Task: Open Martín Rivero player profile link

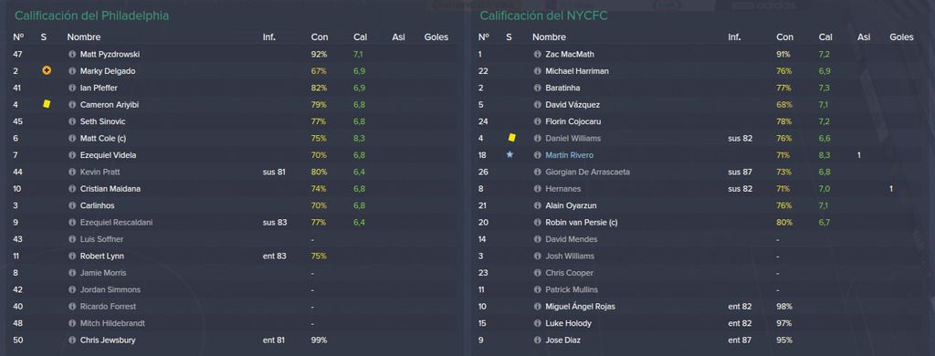Action: 569,155
